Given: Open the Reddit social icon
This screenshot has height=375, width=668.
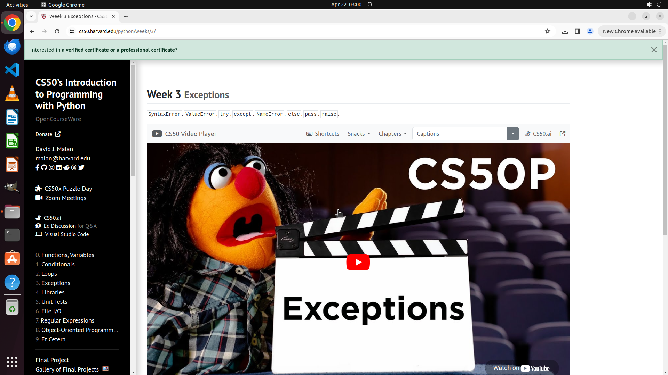Looking at the screenshot, I should [x=66, y=168].
